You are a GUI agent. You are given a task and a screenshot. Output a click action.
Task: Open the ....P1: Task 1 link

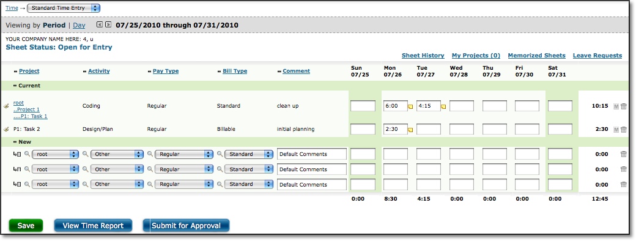pyautogui.click(x=31, y=116)
